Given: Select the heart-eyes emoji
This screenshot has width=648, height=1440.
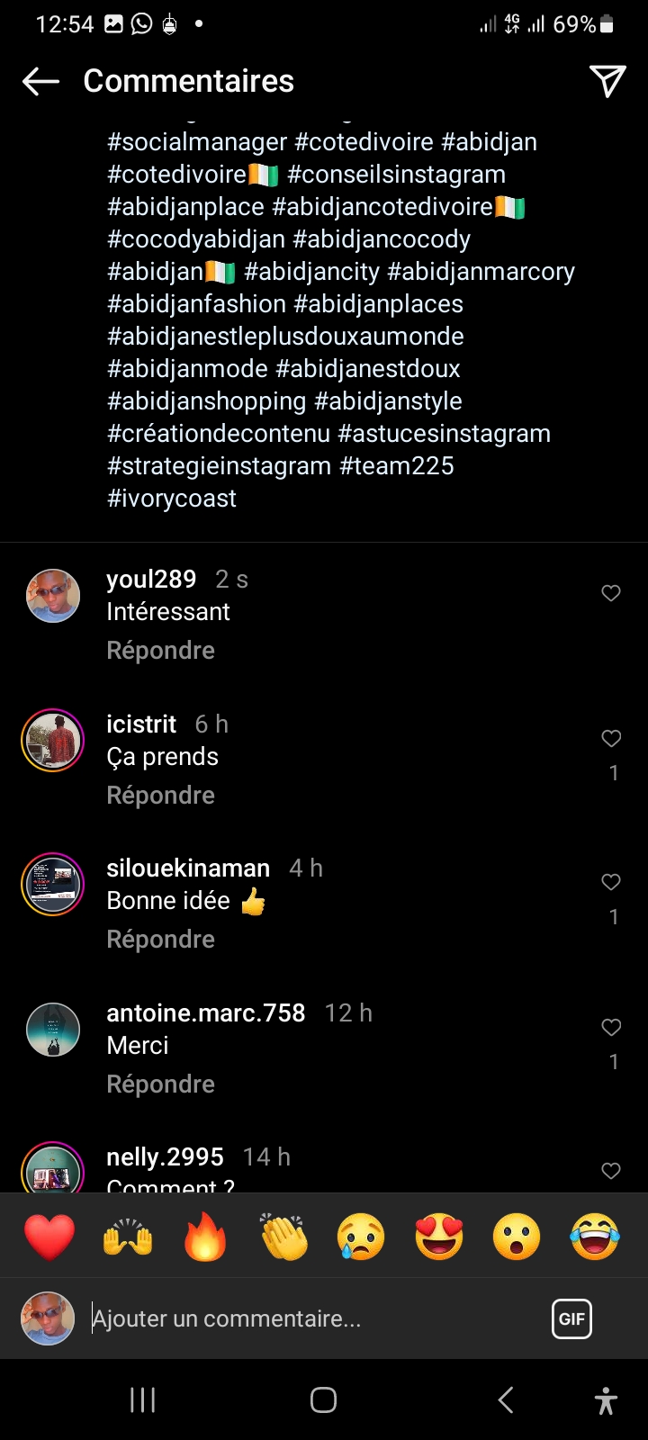Looking at the screenshot, I should coord(439,1237).
